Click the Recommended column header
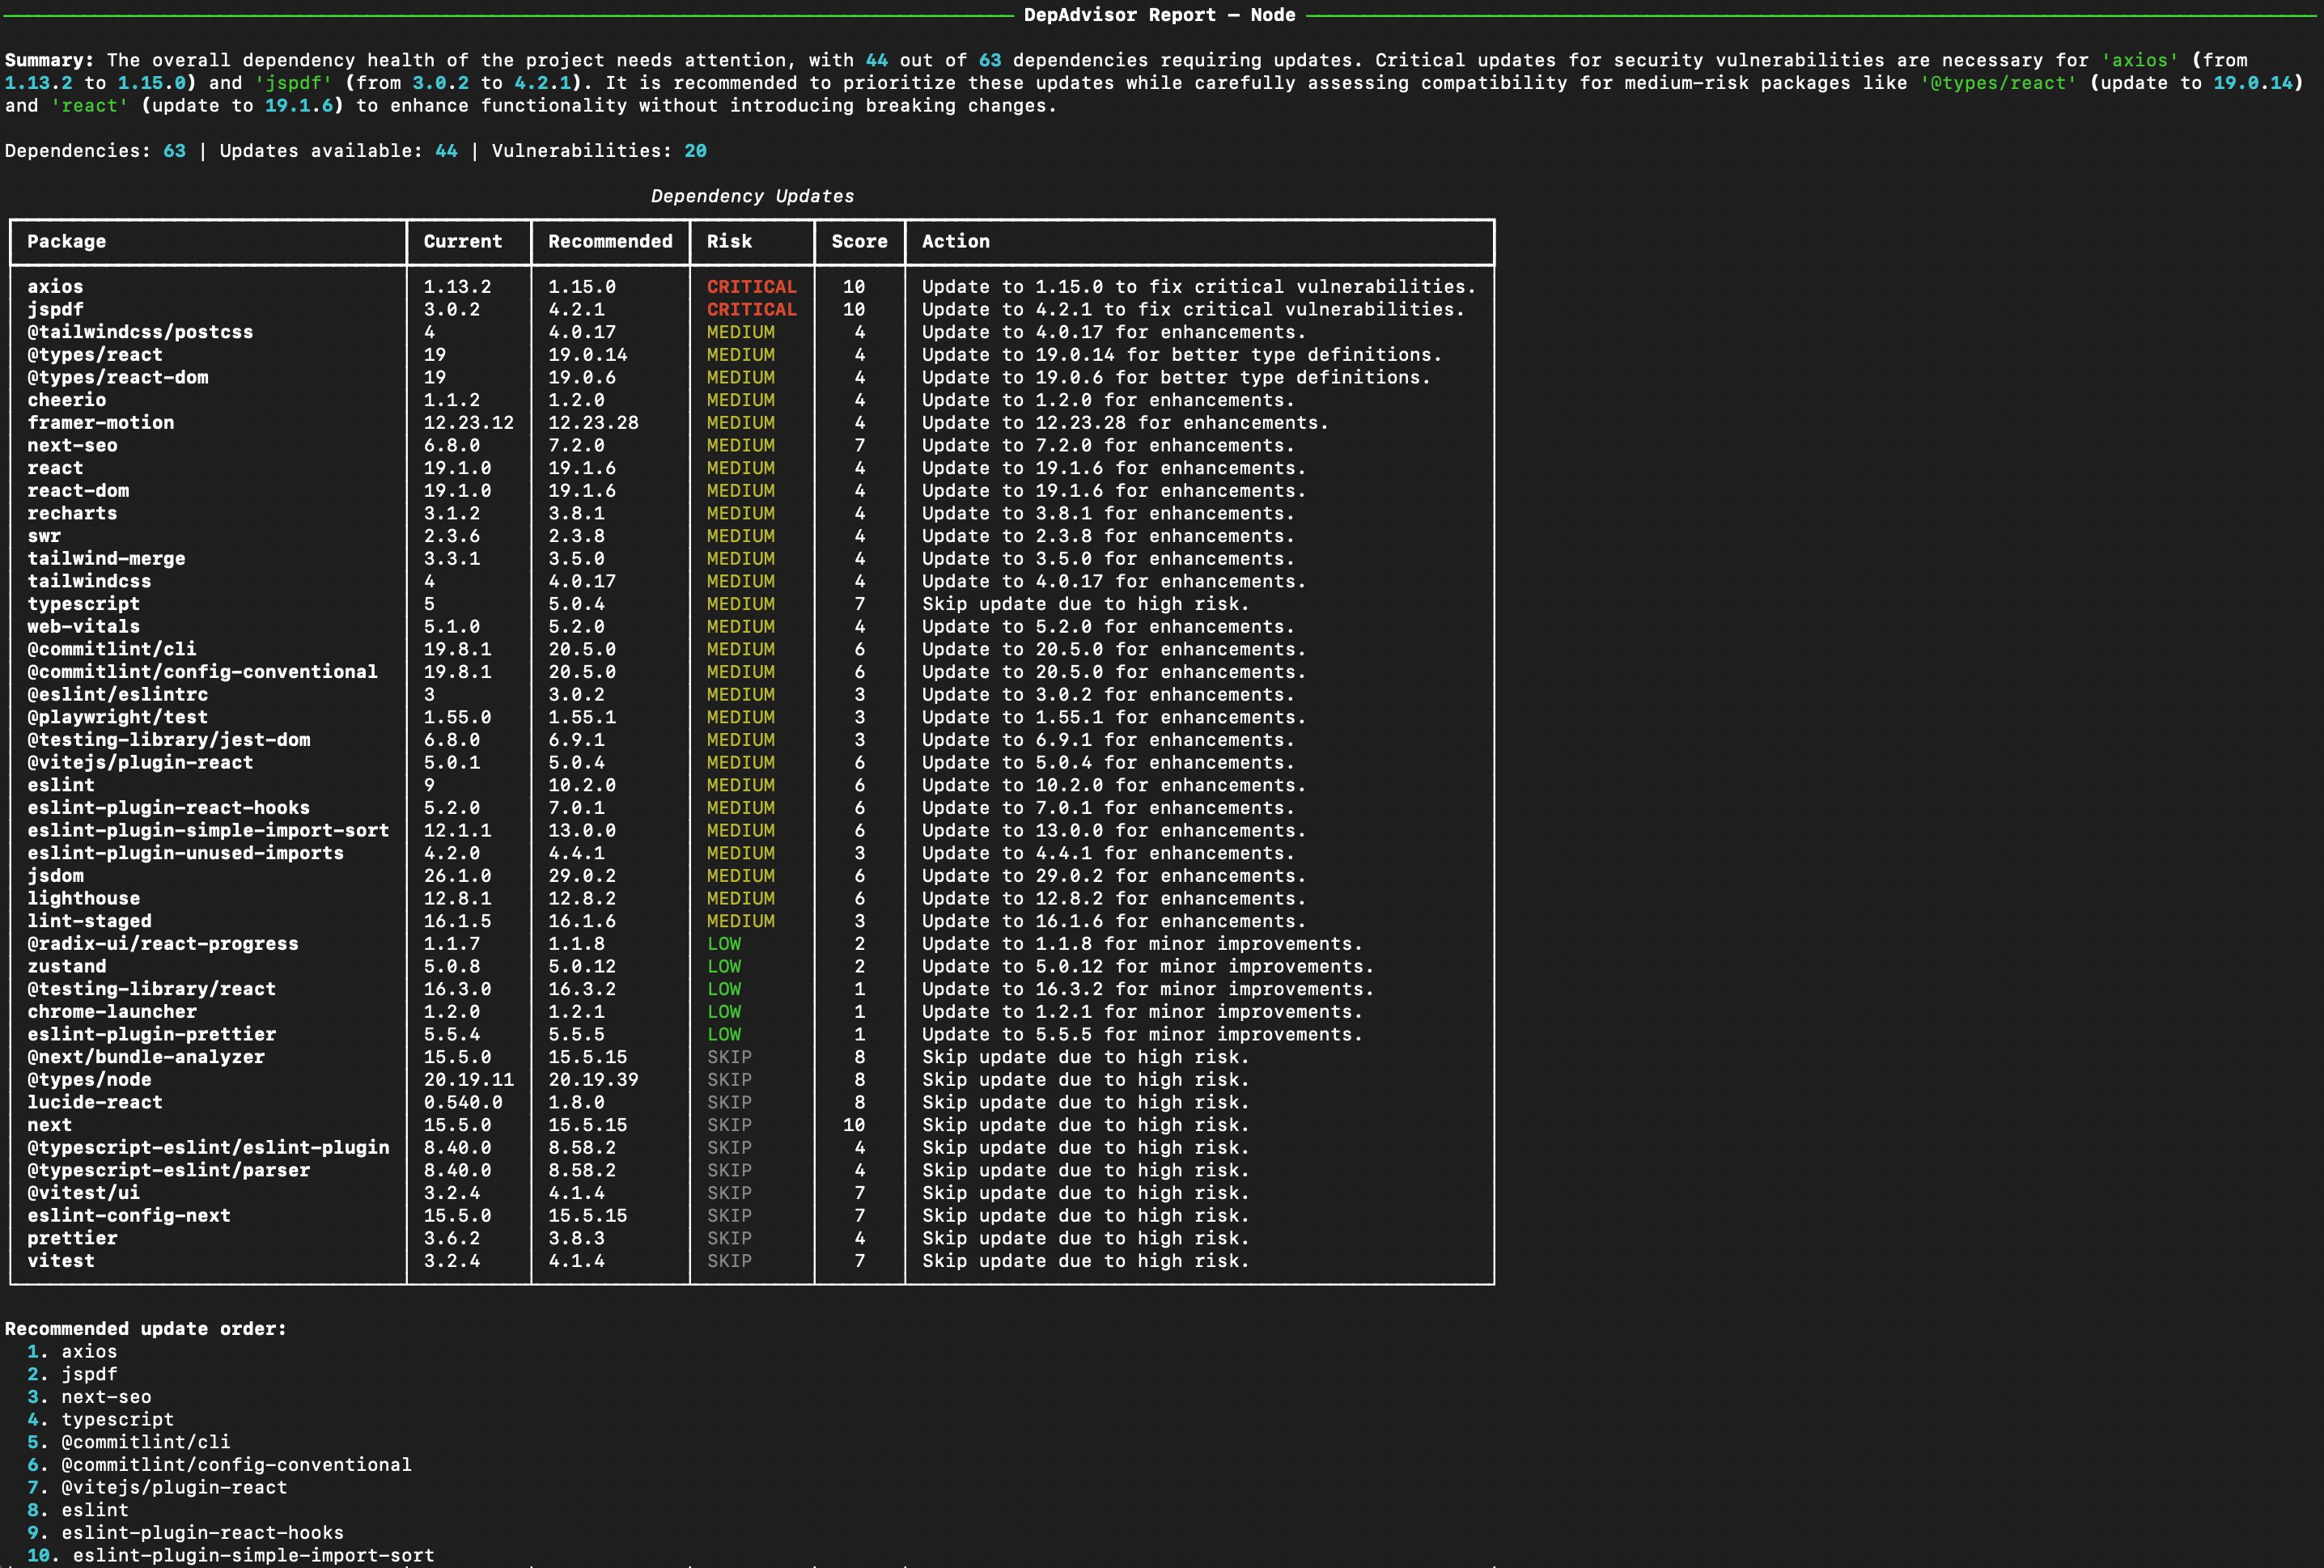Image resolution: width=2324 pixels, height=1568 pixels. point(609,241)
